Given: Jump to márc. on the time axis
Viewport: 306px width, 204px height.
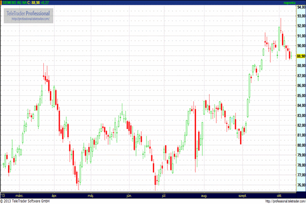Looking at the screenshot, I should tap(20, 195).
